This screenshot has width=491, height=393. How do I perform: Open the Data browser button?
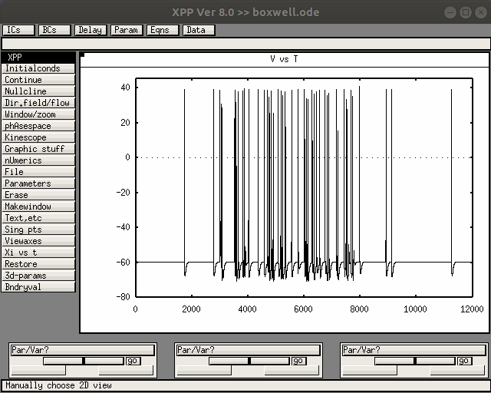coord(199,30)
